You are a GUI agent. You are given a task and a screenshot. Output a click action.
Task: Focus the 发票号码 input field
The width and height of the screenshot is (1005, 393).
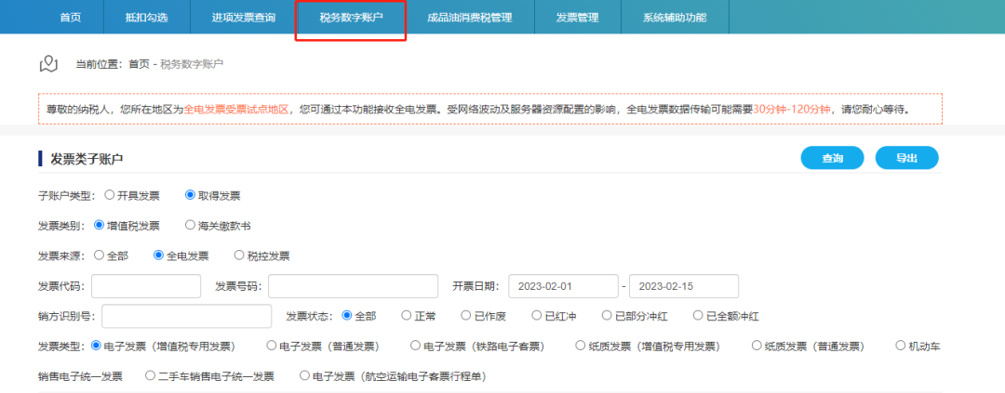point(354,286)
